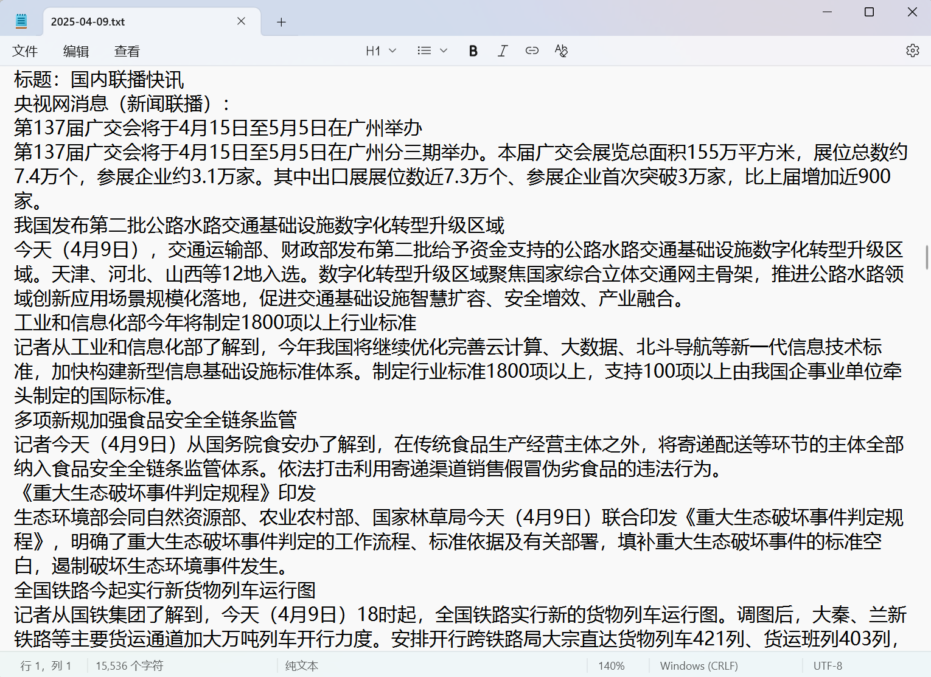Open the 编辑 menu
The image size is (931, 677).
[x=76, y=51]
